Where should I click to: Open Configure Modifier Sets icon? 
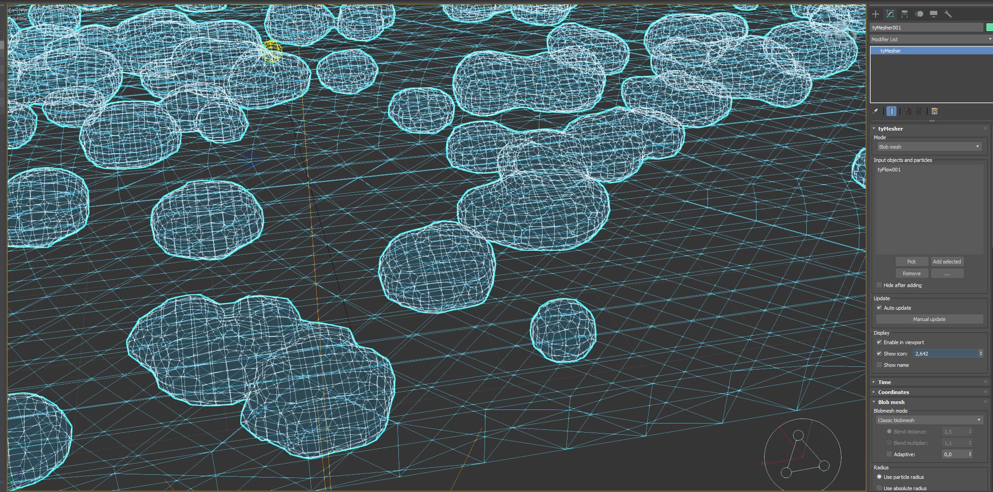pyautogui.click(x=935, y=111)
